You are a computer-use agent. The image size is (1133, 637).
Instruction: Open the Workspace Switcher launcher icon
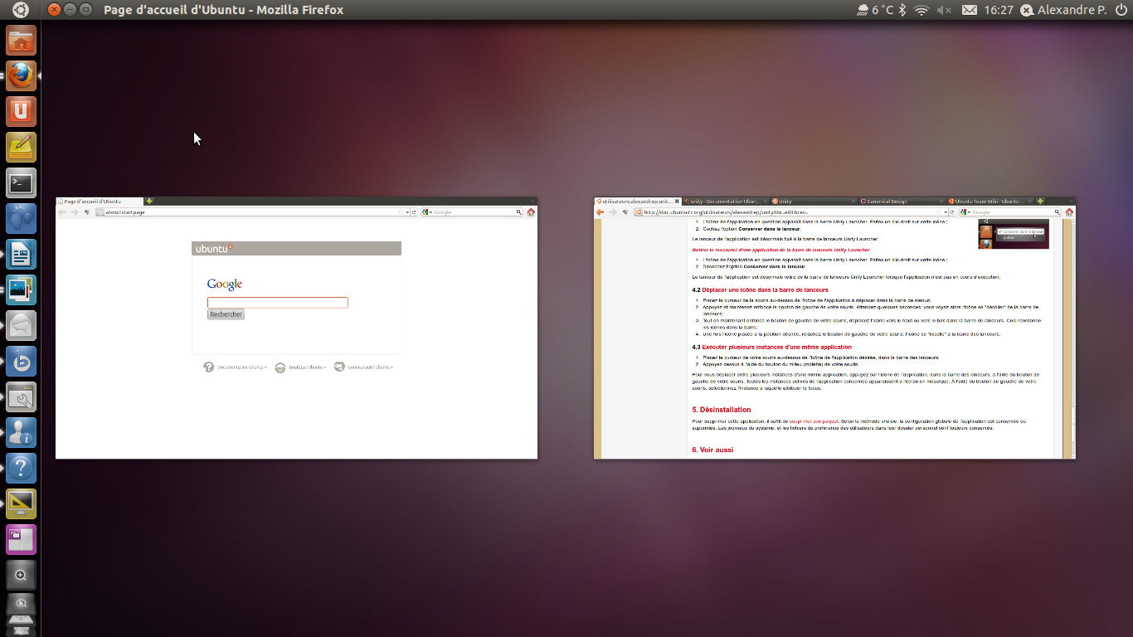tap(21, 540)
